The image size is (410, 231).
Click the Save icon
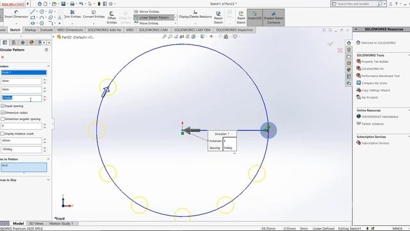pos(63,4)
